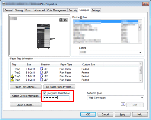This screenshot has height=120, width=151.
Task: Click the HDD icon in the printer preview
Action: click(x=63, y=20)
